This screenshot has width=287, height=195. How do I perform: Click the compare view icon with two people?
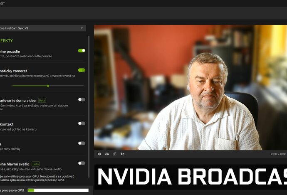click(x=107, y=154)
